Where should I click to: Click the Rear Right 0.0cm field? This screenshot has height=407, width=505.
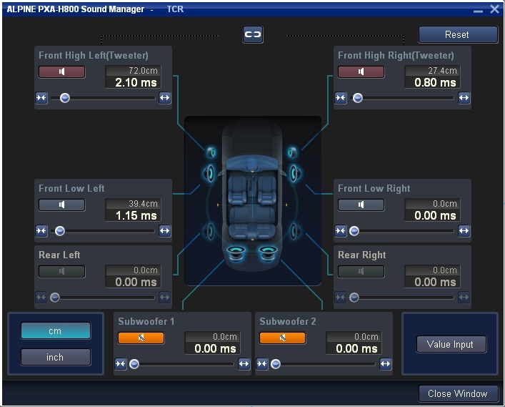tap(433, 270)
